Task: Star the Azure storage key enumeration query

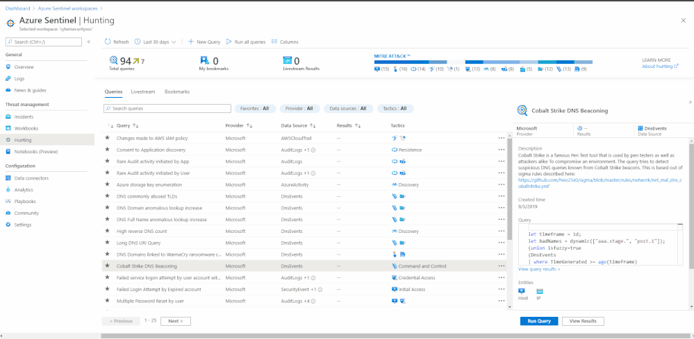Action: (107, 184)
